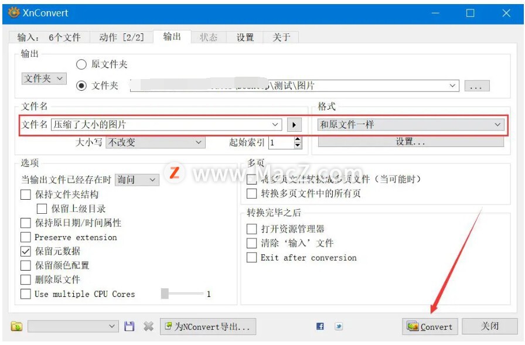Check the 保留上级目录 option
The width and height of the screenshot is (525, 345).
tap(42, 209)
